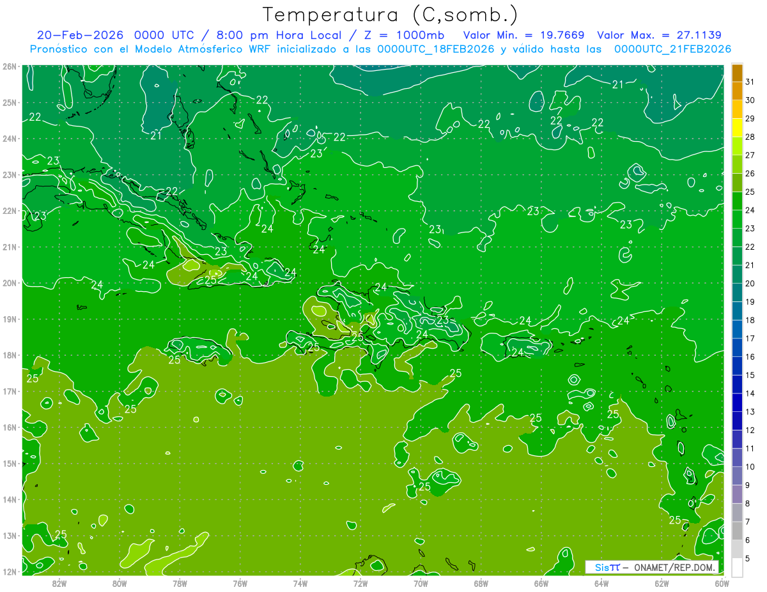Click the "Temperatura (C,somb.)" title

coord(391,15)
